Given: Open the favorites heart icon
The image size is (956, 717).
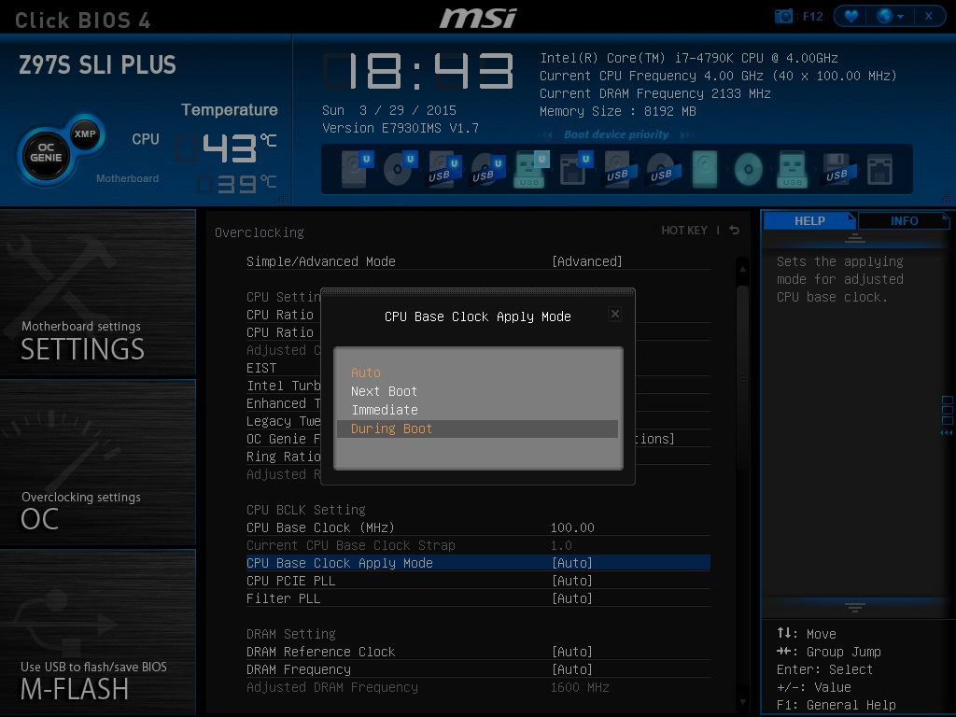Looking at the screenshot, I should pyautogui.click(x=851, y=16).
